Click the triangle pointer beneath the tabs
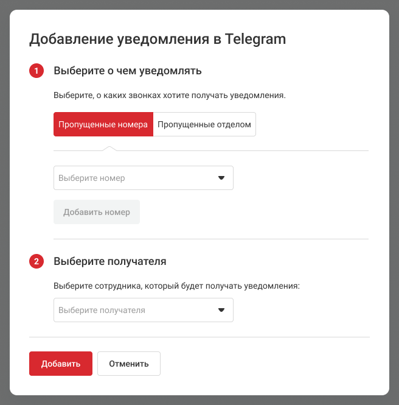 coord(109,148)
